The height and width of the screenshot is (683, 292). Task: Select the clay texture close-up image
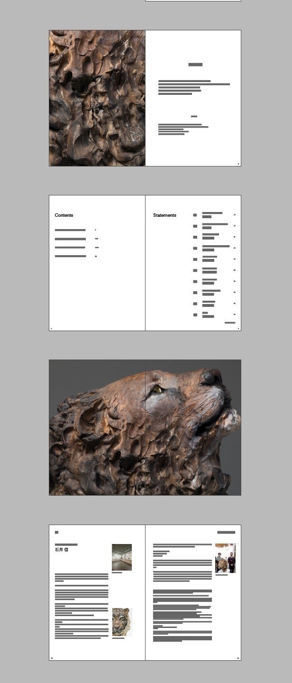coord(97,98)
